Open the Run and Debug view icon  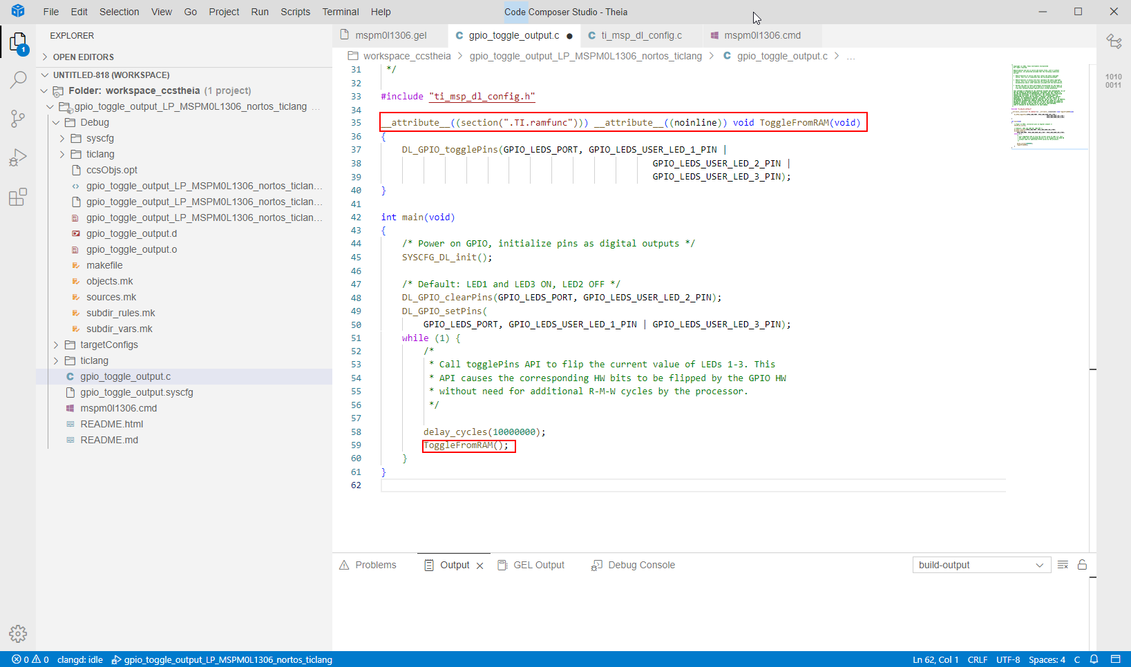(x=18, y=158)
